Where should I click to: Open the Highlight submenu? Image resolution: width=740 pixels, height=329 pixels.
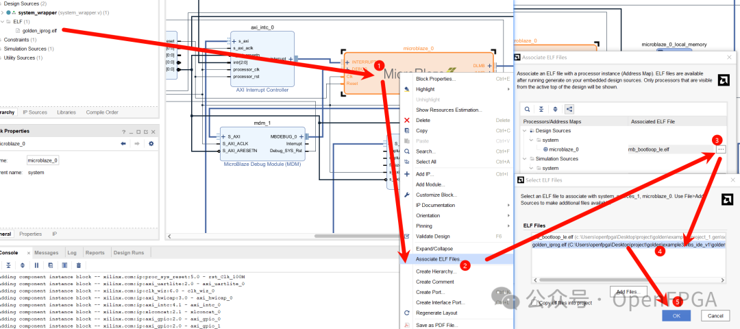[x=456, y=89]
